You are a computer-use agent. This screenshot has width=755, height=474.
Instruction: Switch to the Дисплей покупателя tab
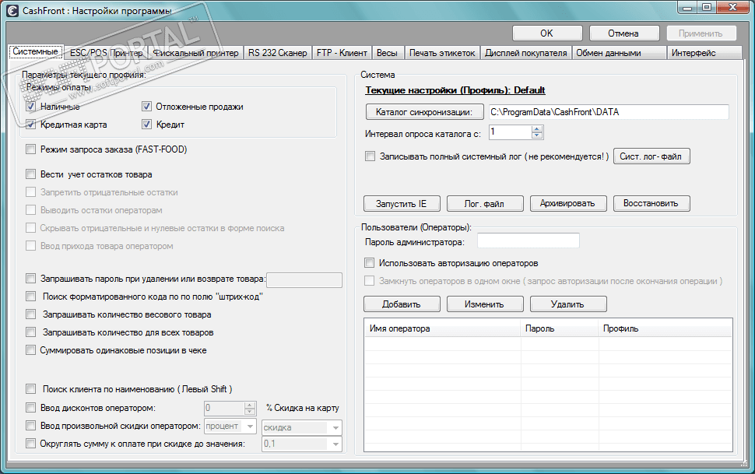(x=526, y=53)
